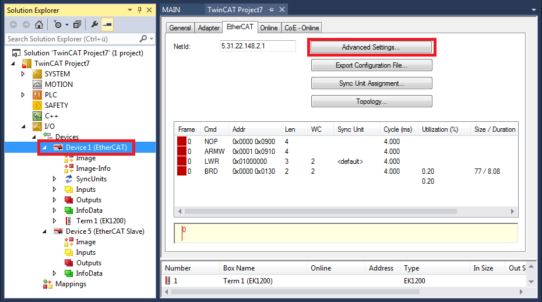Select the Solution 'TwinCAT Project7' node

pyautogui.click(x=83, y=53)
